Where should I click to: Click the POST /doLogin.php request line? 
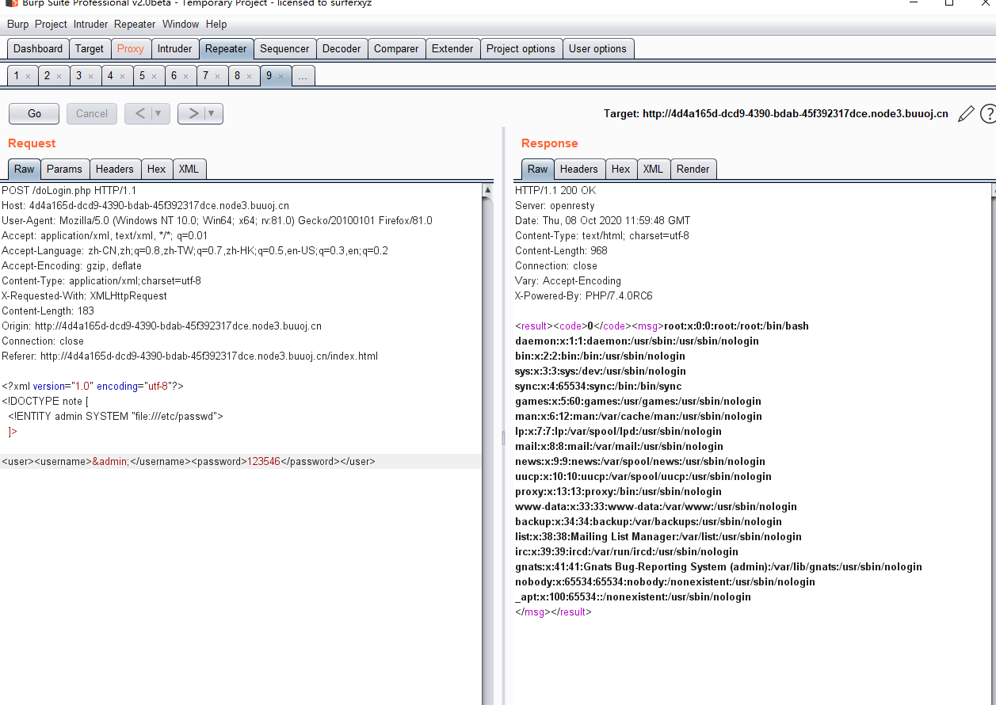69,191
